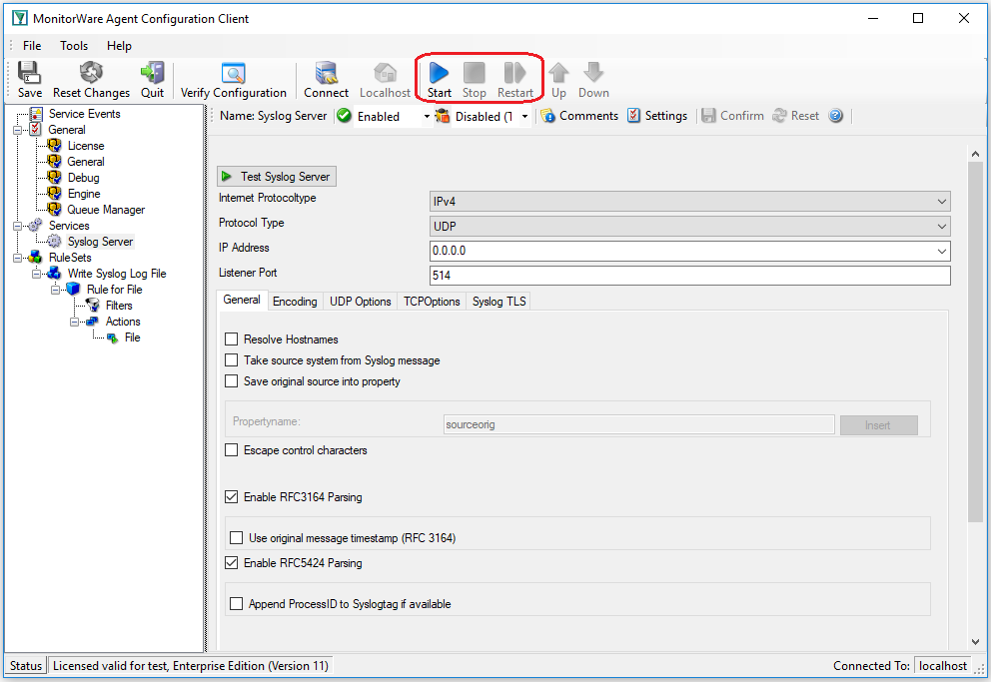Open the Protocol Type dropdown
The image size is (991, 682).
point(689,226)
